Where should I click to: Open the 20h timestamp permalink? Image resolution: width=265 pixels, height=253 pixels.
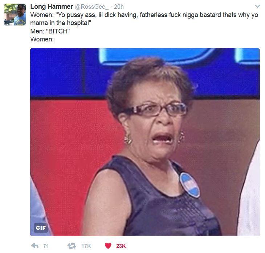coord(119,7)
